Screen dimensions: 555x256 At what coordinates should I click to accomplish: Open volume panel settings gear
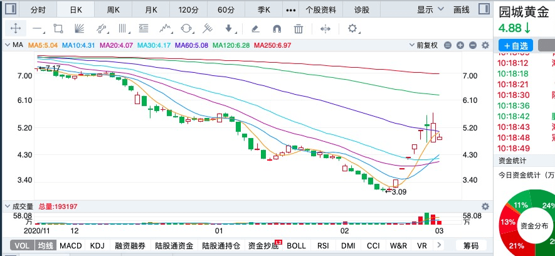pyautogui.click(x=484, y=206)
